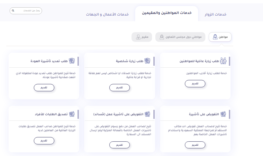Viewport: 263px width, 156px height.
Task: Click the Musaned work visa authorization icon
Action: 148,114
